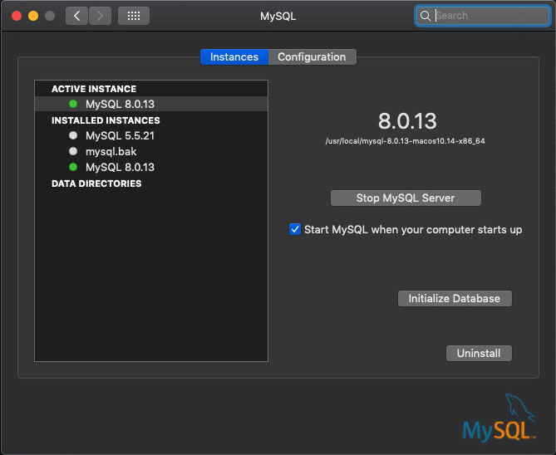Select MySQL 8.0.13 under Active Instance

(151, 104)
